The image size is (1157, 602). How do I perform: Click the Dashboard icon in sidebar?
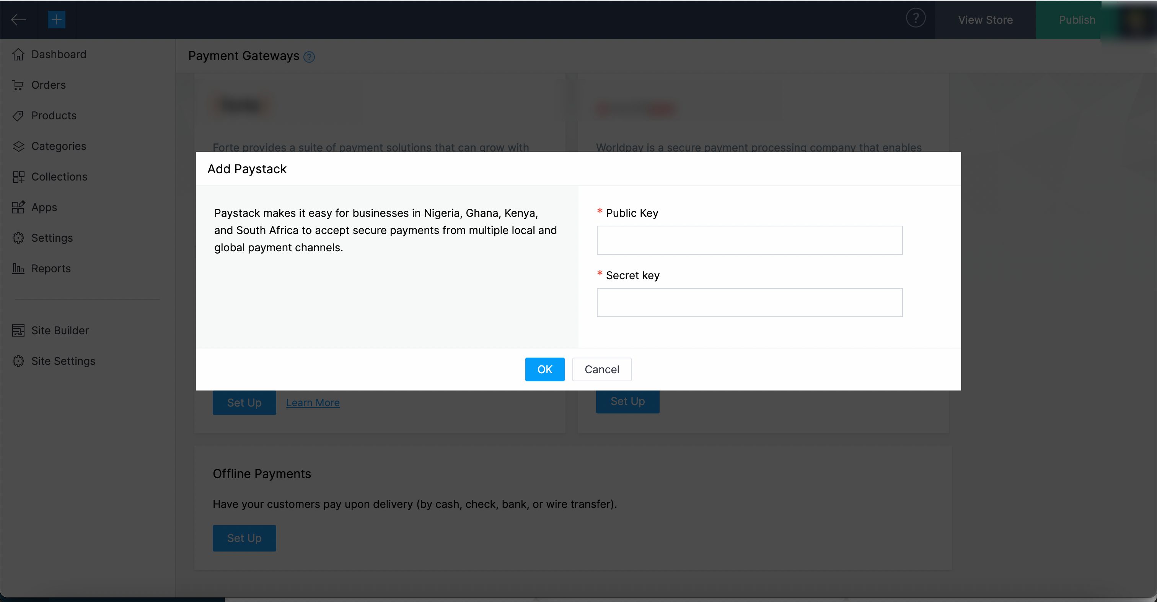tap(19, 54)
